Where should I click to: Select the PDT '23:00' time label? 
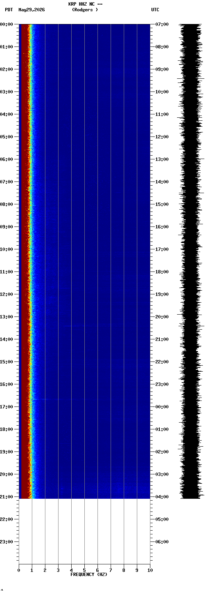click(x=7, y=542)
